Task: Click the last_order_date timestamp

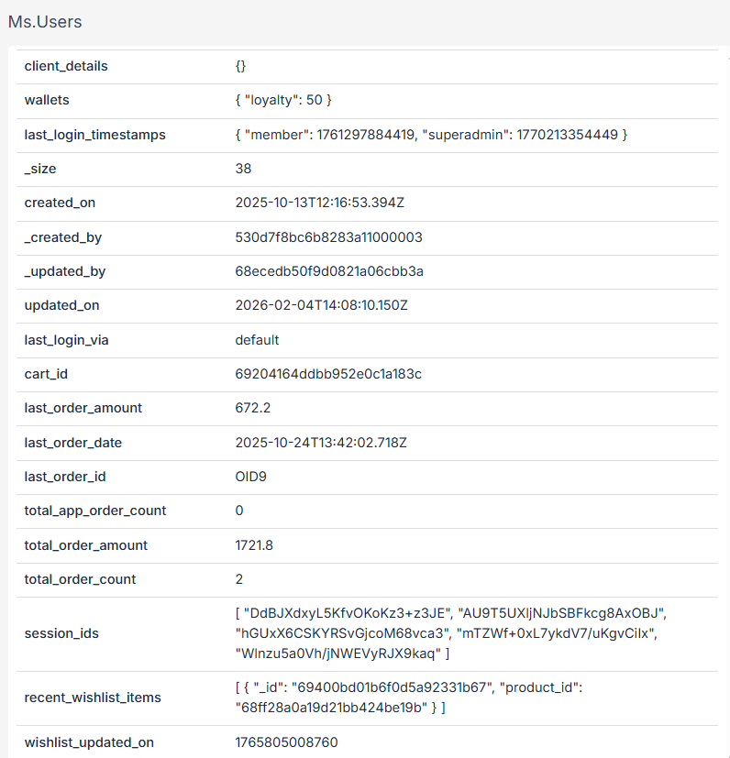Action: 321,443
